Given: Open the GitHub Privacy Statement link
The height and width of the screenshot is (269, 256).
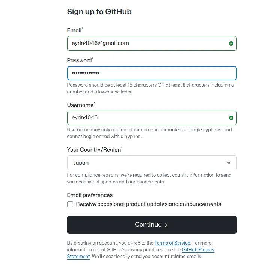Looking at the screenshot, I should (198, 250).
